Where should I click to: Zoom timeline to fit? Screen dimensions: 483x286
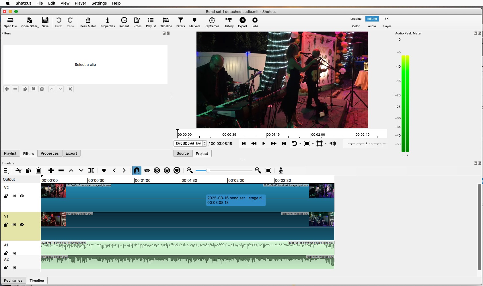[x=268, y=170]
